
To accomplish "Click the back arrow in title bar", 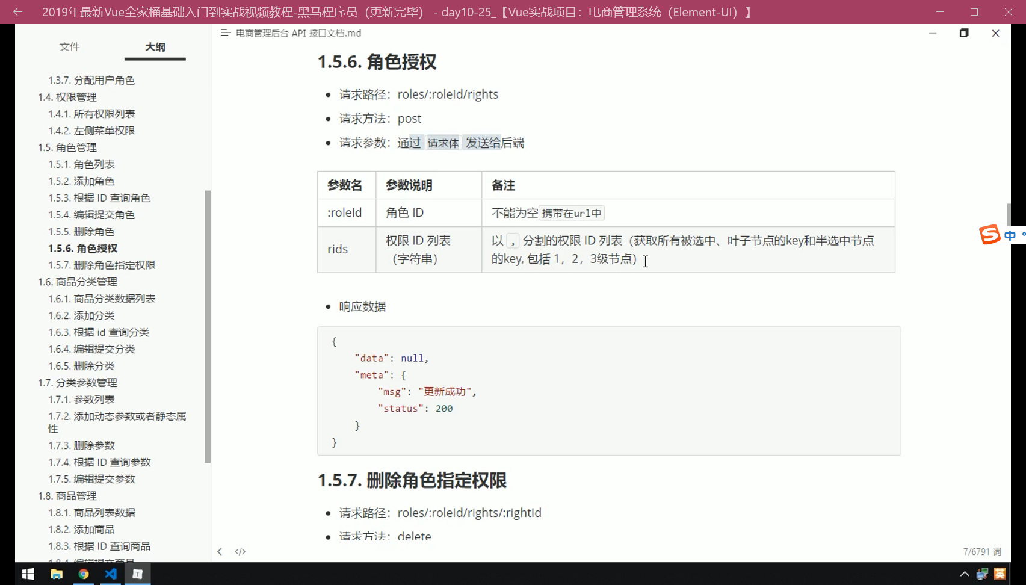I will (18, 12).
